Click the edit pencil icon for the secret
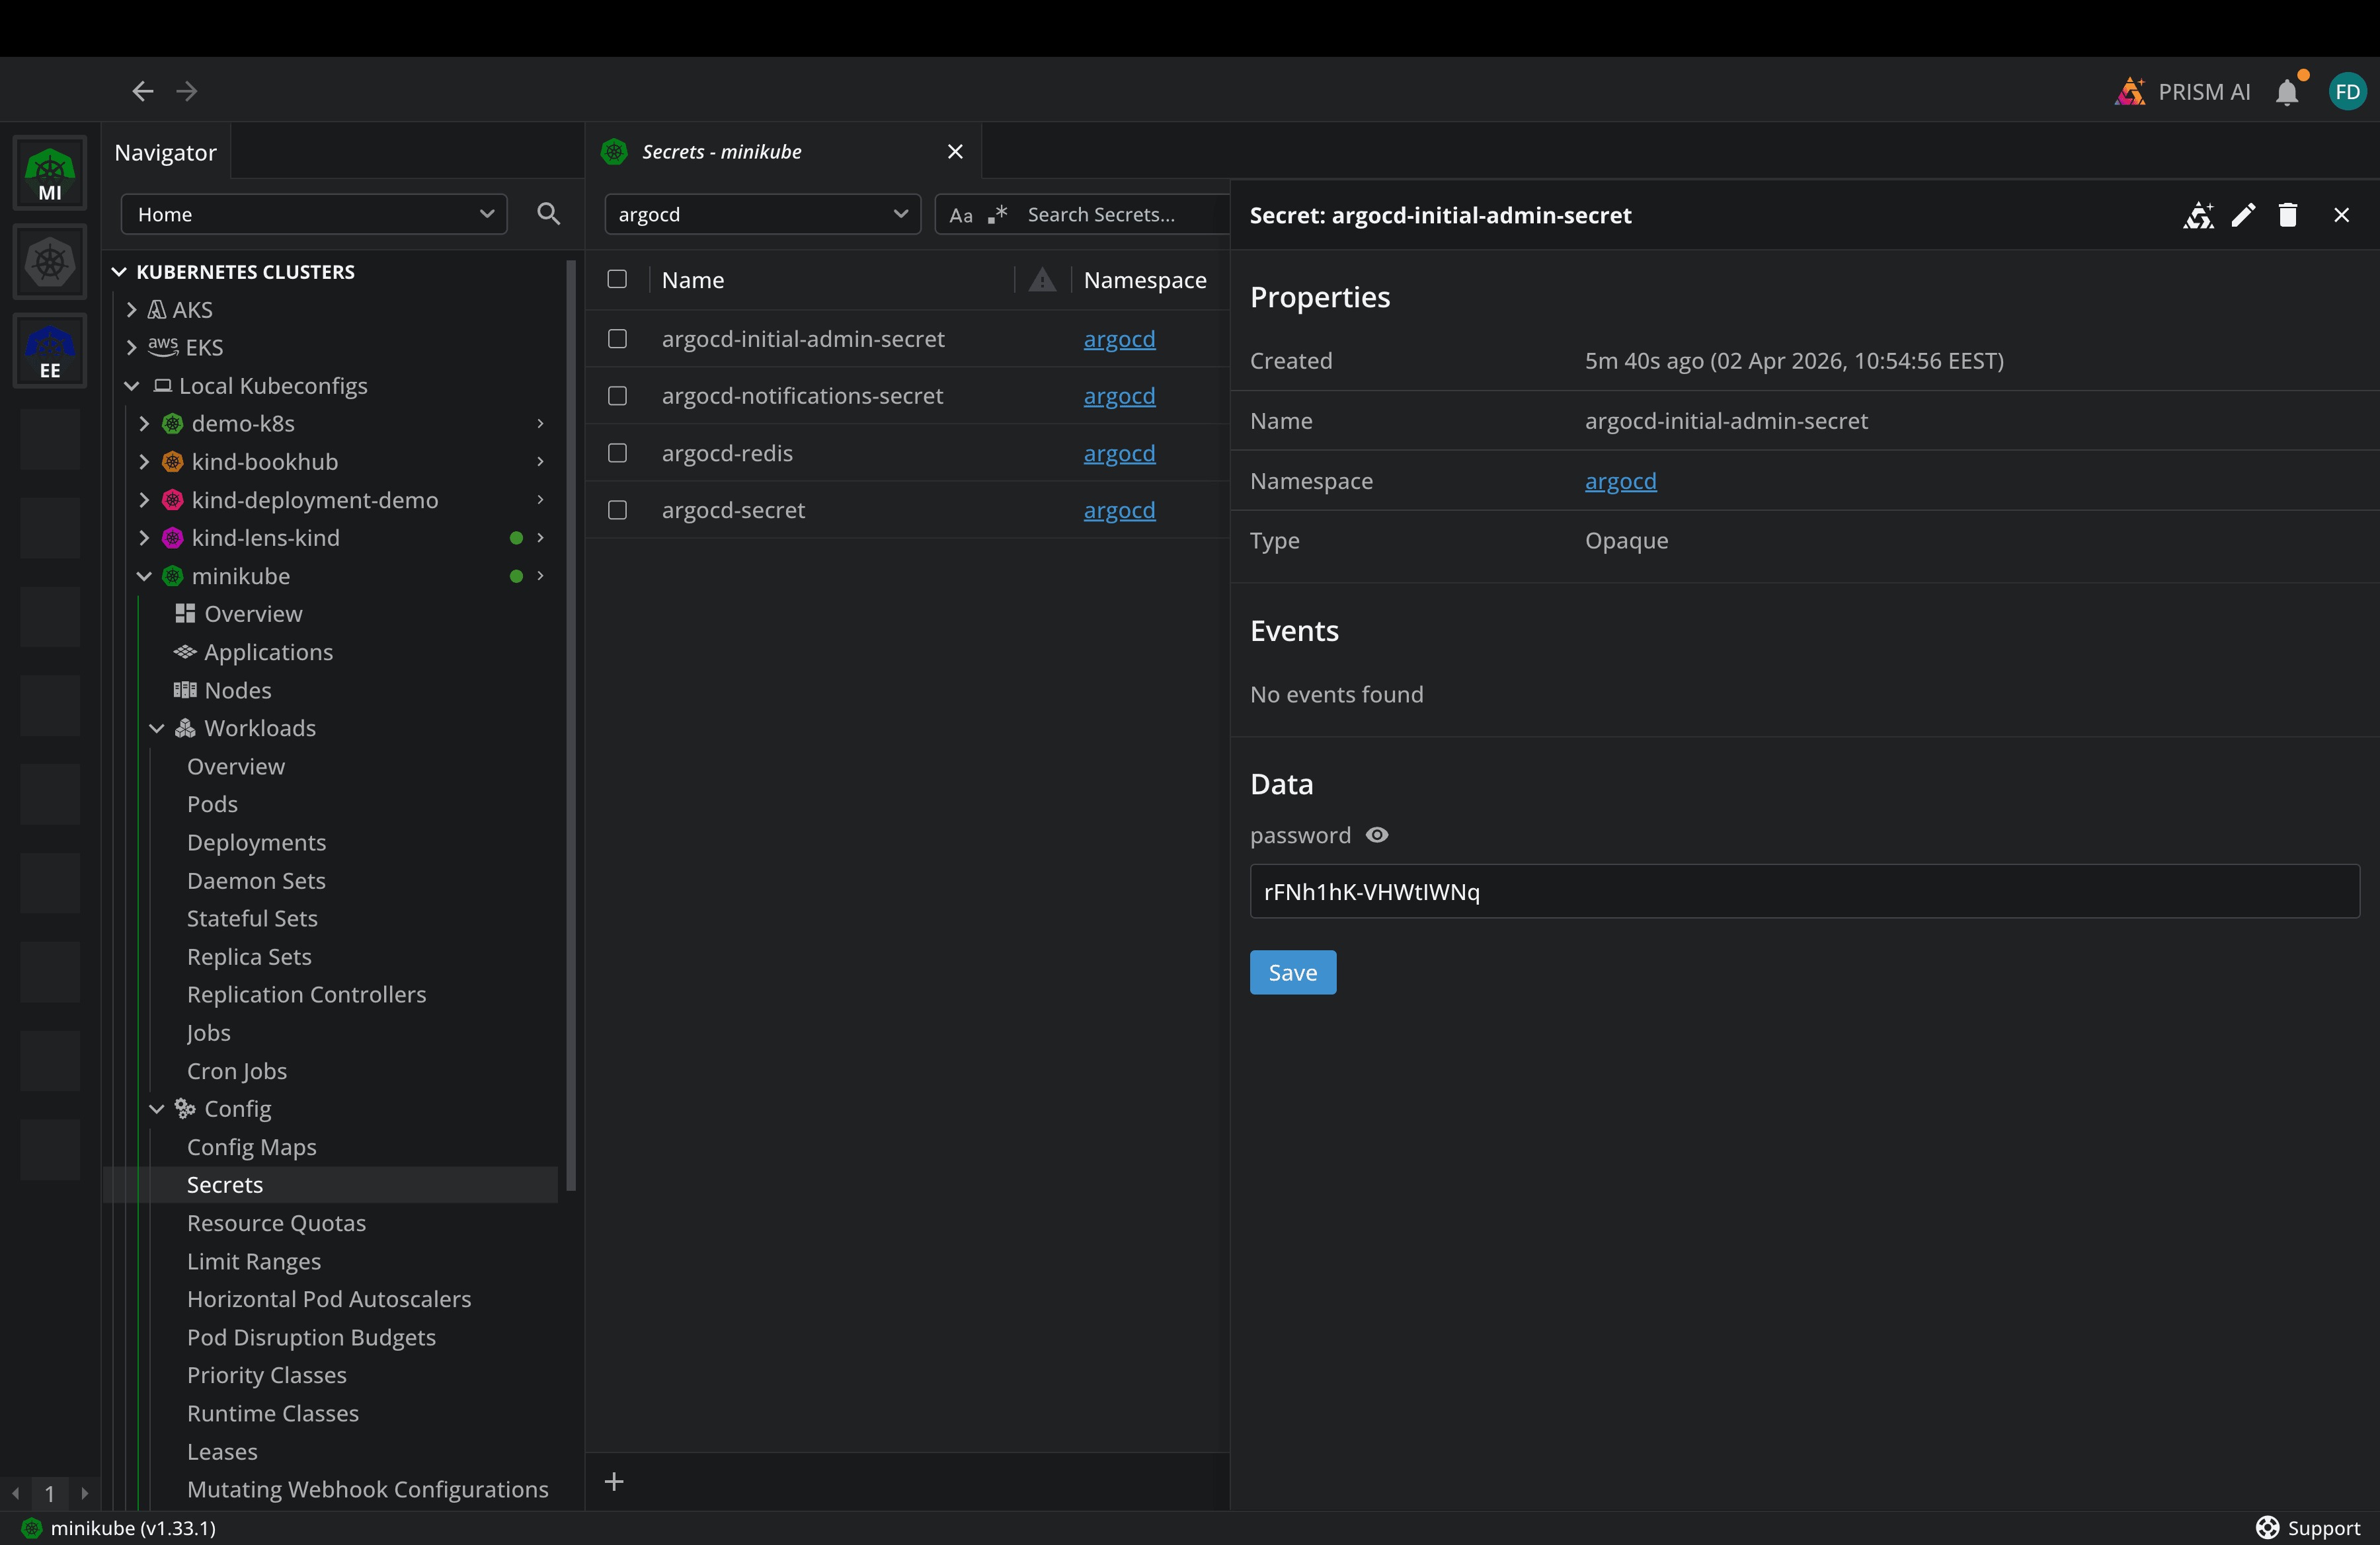 (x=2243, y=215)
